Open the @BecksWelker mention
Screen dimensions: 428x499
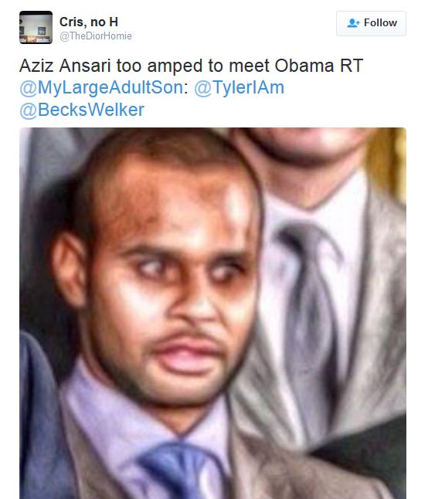82,110
